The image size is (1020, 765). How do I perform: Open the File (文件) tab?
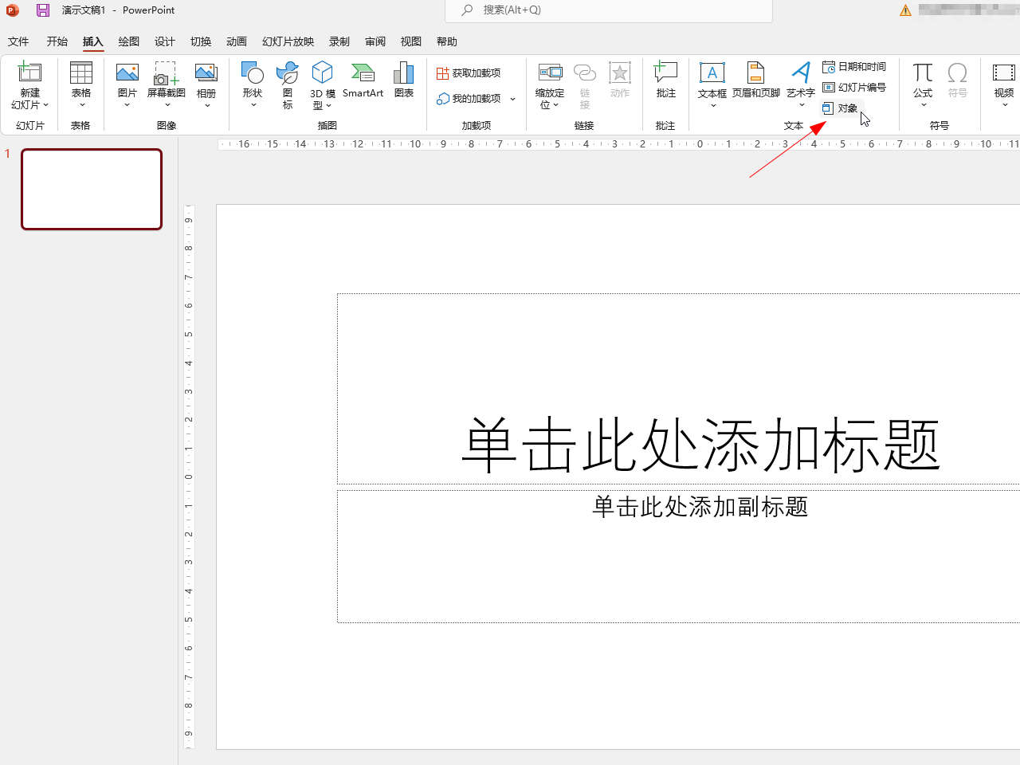tap(18, 41)
